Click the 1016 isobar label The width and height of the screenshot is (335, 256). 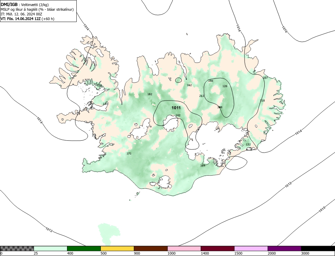click(284, 29)
